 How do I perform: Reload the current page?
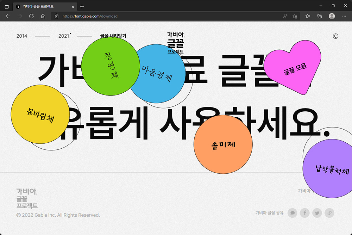tap(31, 16)
